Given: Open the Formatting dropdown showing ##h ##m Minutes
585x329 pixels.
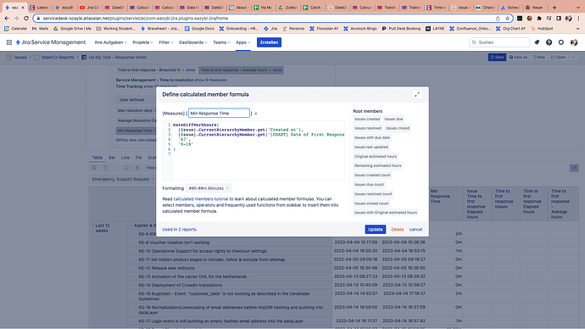Looking at the screenshot, I should click(209, 188).
